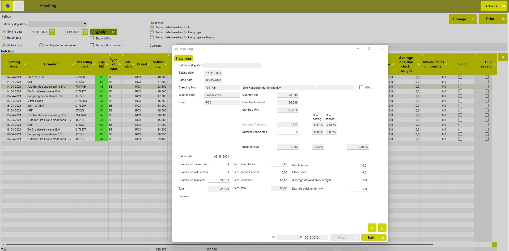Tick the InOvo checkbox in Hatching dialog
The image size is (509, 251).
tap(361, 88)
